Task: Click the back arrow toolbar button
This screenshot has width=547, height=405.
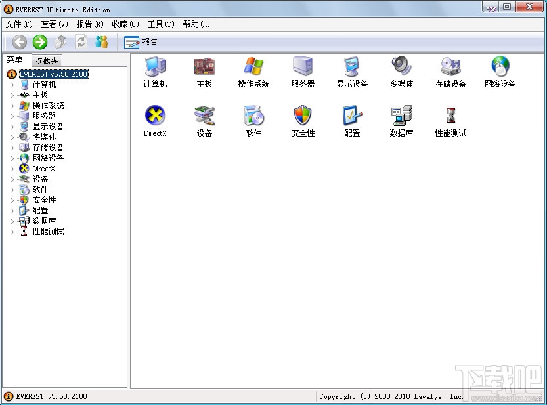Action: coord(20,42)
